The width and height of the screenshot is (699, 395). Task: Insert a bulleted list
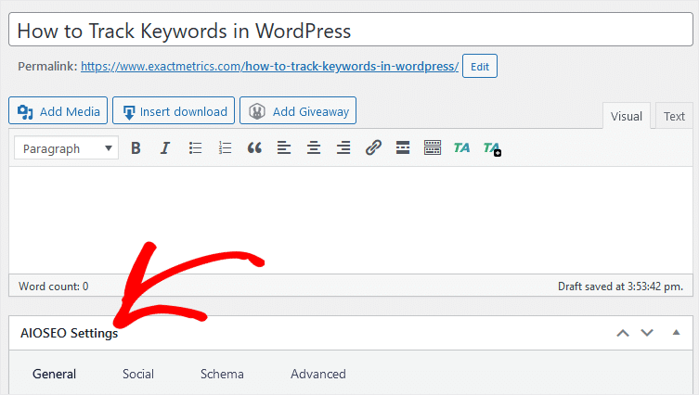[x=195, y=147]
